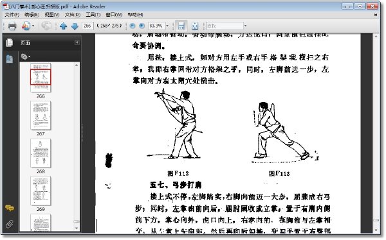Click the zoom percentage field 83.3%
The width and height of the screenshot is (386, 240).
(156, 26)
